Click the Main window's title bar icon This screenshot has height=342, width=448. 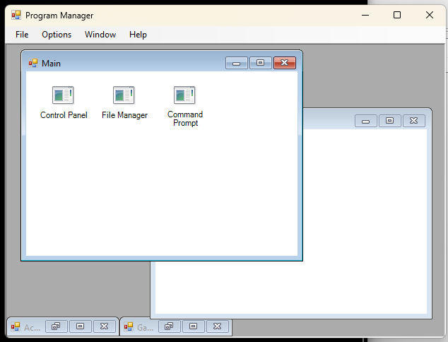[x=33, y=63]
